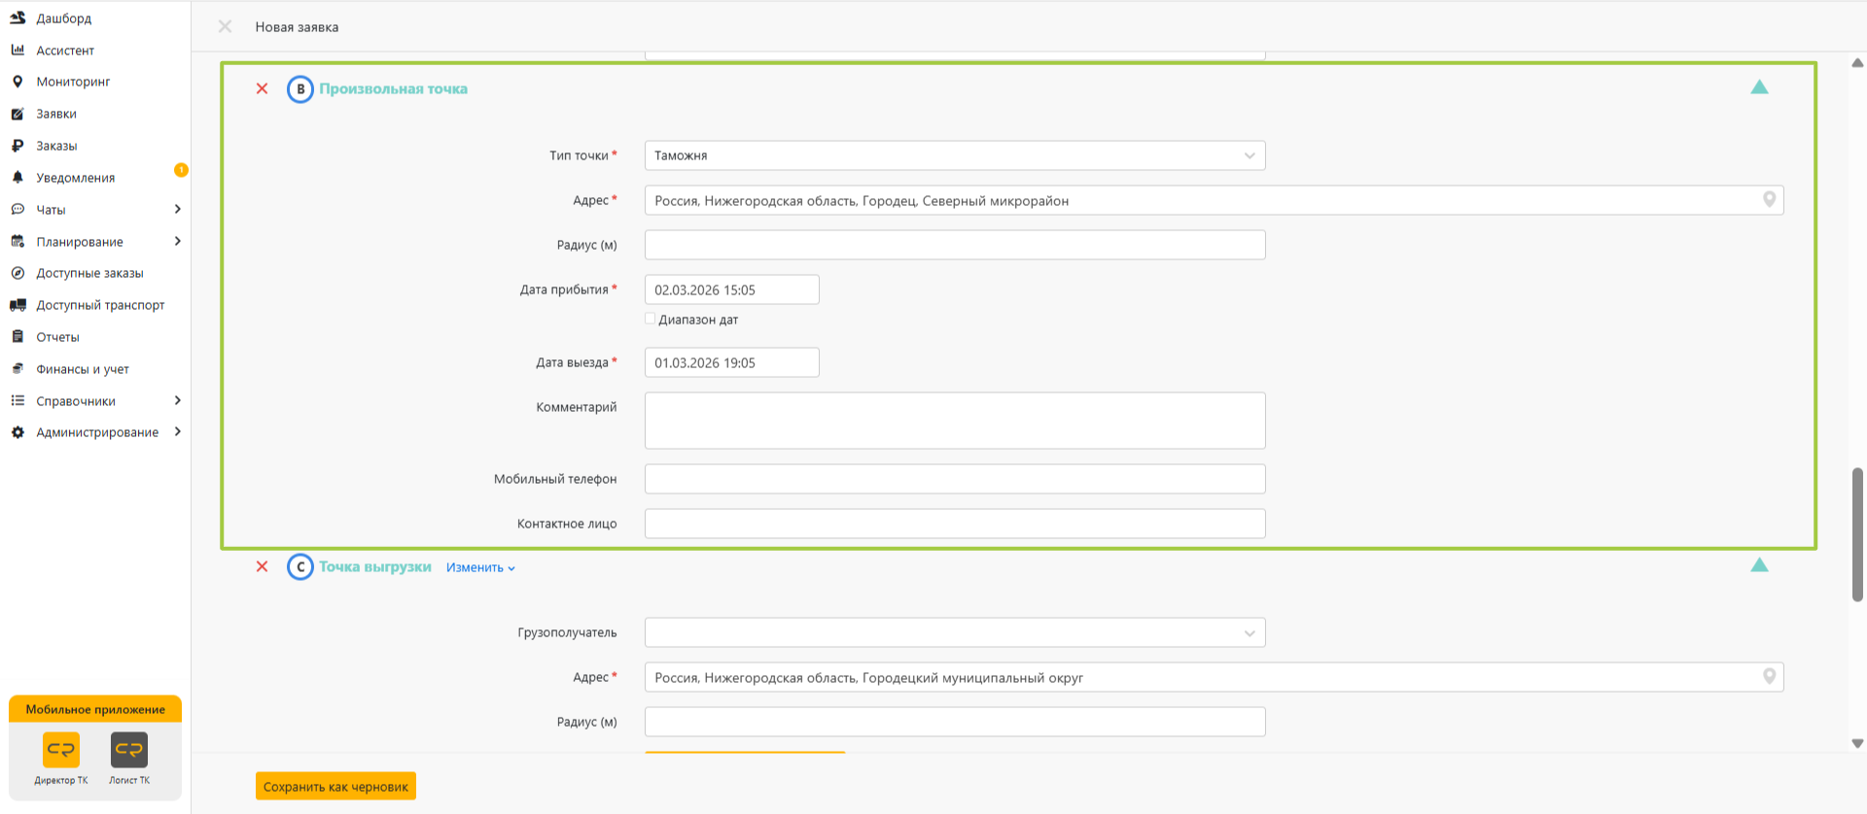The height and width of the screenshot is (814, 1867).
Task: Go to Мониторинг in the sidebar
Action: [x=73, y=82]
